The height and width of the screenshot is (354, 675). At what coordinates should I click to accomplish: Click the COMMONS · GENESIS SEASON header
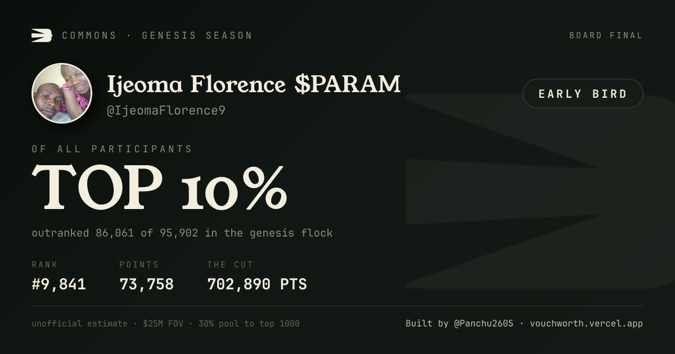point(157,35)
